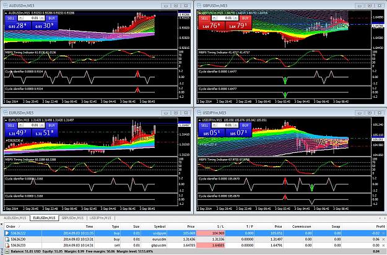Click the order 53626233 sell icon
387x255 pixels.
click(x=7, y=245)
